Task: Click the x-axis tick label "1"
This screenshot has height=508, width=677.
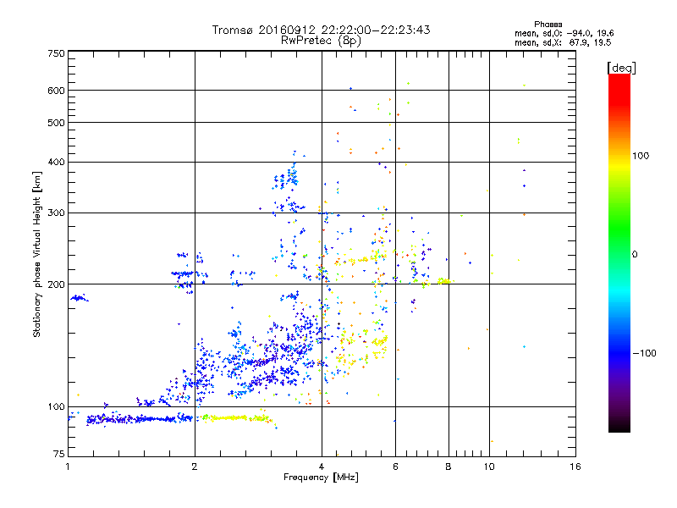Action: (68, 467)
